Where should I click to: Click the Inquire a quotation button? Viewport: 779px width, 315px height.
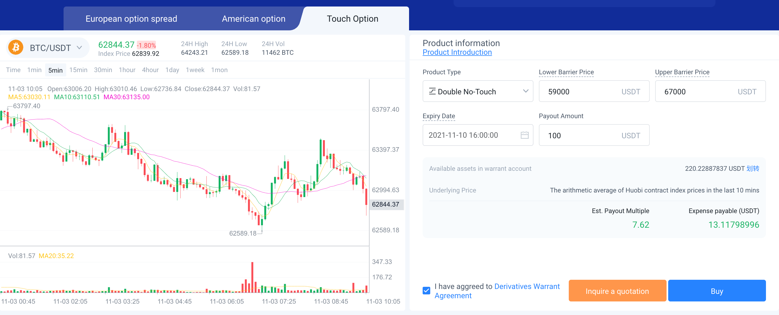pyautogui.click(x=617, y=291)
